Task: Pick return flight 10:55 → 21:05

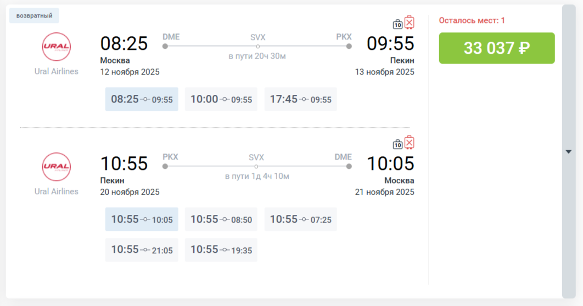Action: pyautogui.click(x=142, y=250)
